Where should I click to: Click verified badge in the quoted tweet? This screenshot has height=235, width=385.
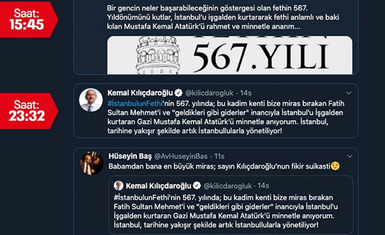tap(197, 185)
